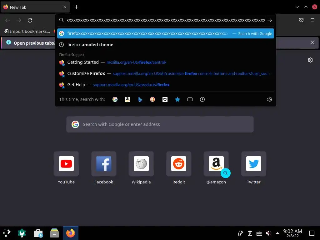Open the briefcase download app in taskbar
This screenshot has width=320, height=240.
point(38,233)
